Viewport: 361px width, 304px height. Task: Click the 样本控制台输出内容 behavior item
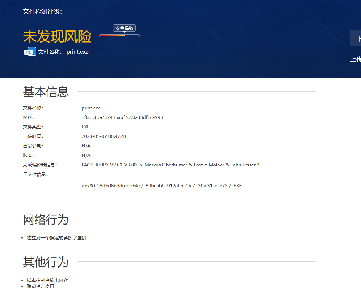[x=48, y=280]
